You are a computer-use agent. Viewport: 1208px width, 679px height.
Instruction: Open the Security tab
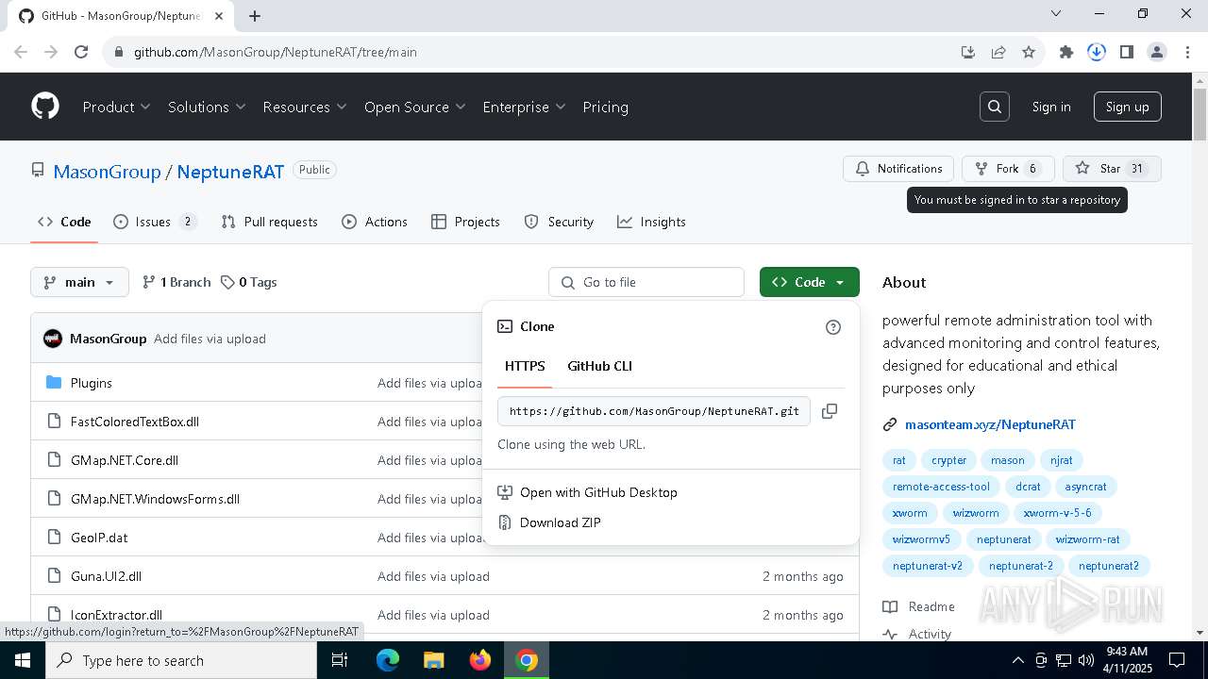coord(559,222)
